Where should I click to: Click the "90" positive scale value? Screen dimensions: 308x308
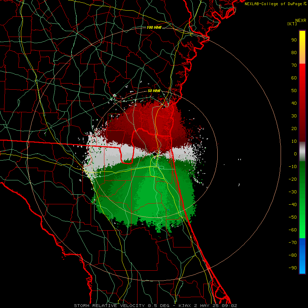[x=294, y=40]
